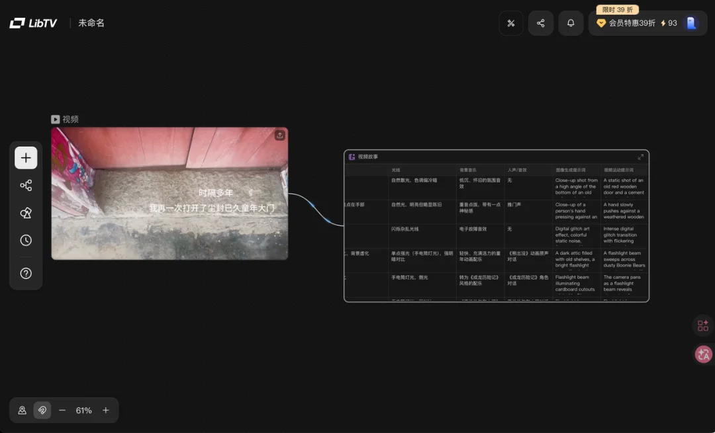Viewport: 715px width, 433px height.
Task: Open the notifications bell
Action: point(571,23)
